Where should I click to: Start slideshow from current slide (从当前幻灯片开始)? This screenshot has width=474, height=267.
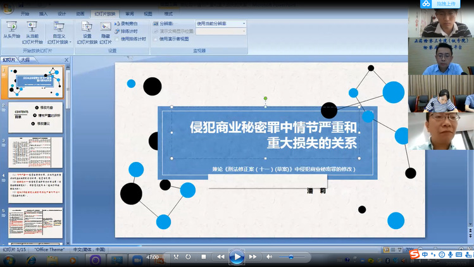(x=33, y=31)
